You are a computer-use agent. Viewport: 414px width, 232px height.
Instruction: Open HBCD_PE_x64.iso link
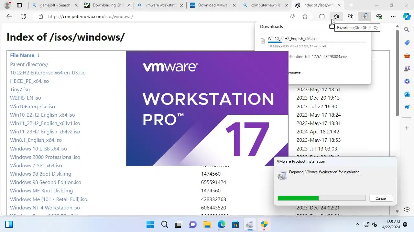coord(29,81)
